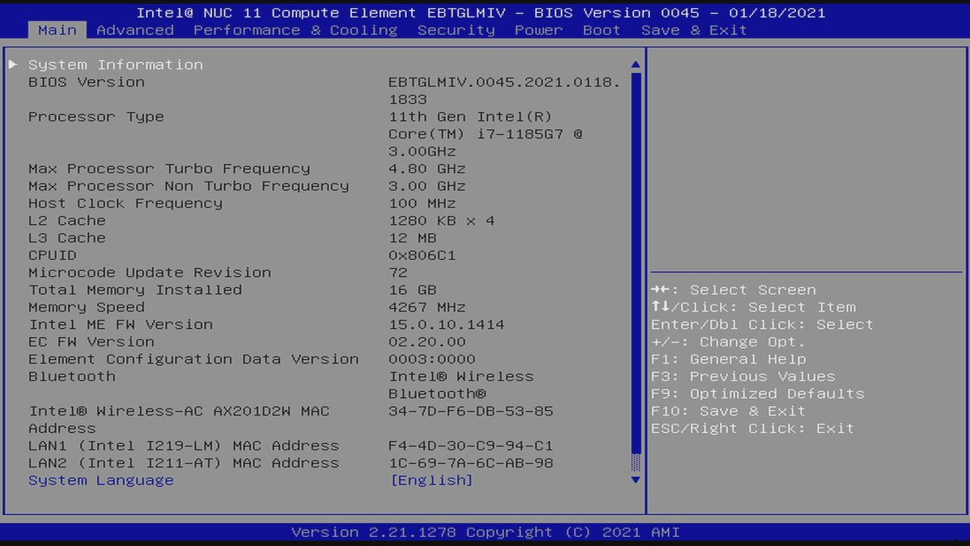Switch to Save & Exit tab
970x546 pixels.
click(x=694, y=30)
